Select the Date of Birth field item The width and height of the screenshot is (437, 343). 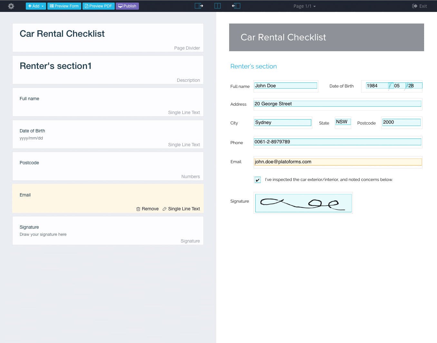coord(108,134)
